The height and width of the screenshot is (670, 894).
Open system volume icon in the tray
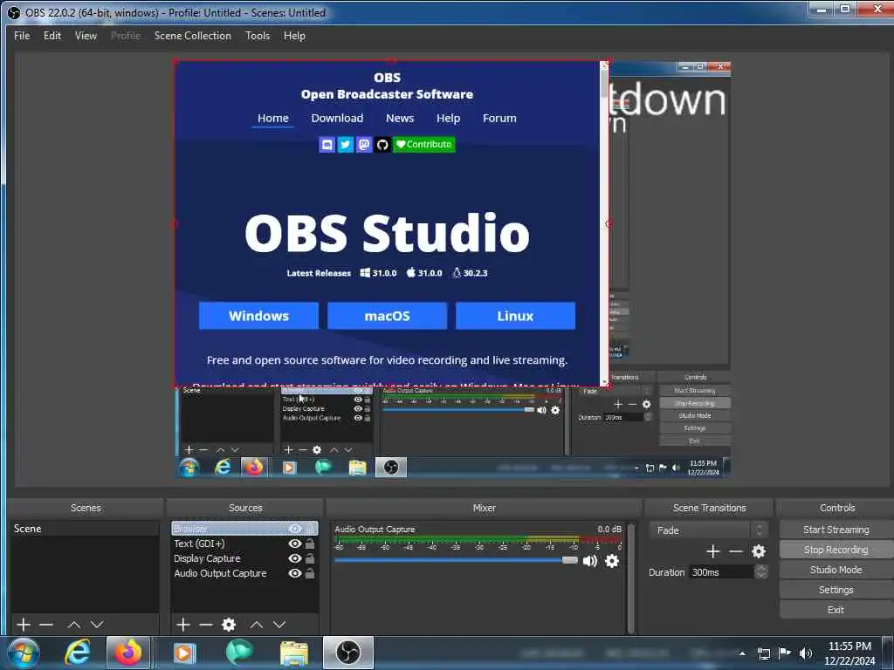(806, 653)
